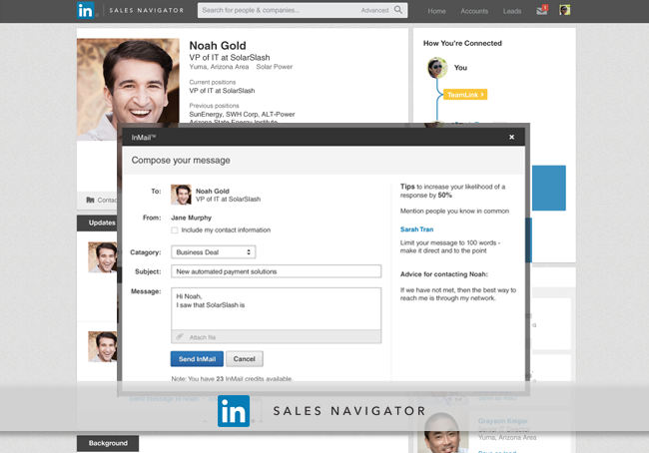Click your avatar under How You're Connected

436,68
